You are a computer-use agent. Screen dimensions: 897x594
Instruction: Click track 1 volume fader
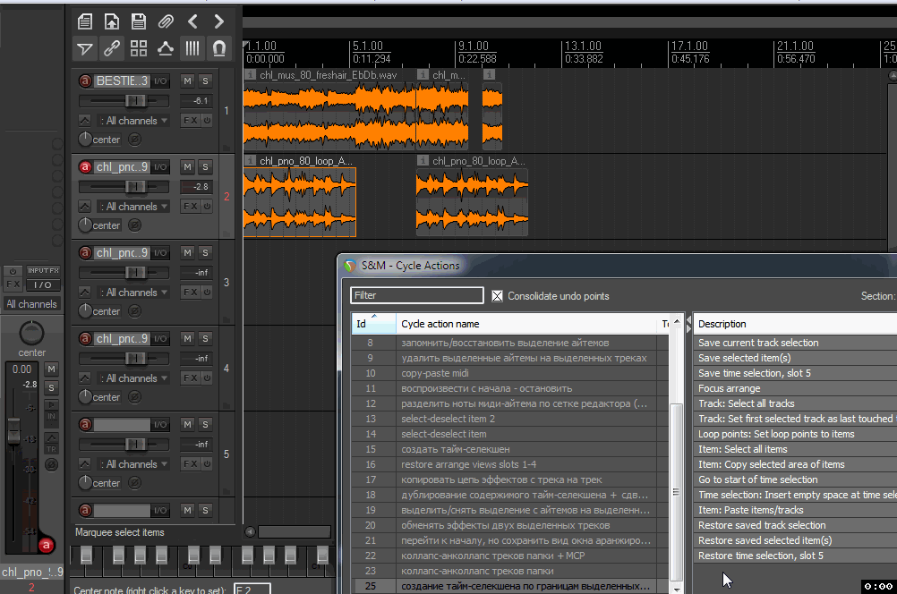(135, 101)
